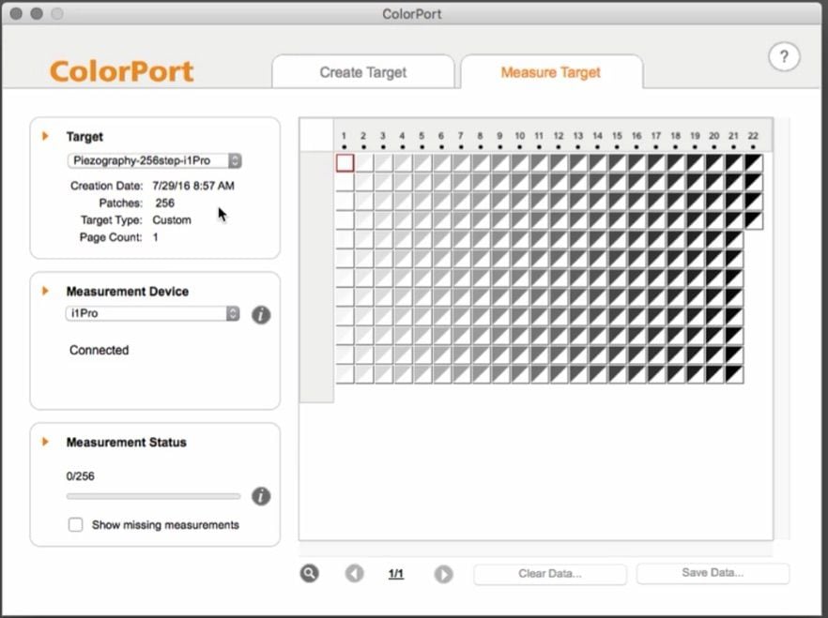Collapse the Measurement Status section triangle
The height and width of the screenshot is (618, 828).
[x=44, y=442]
